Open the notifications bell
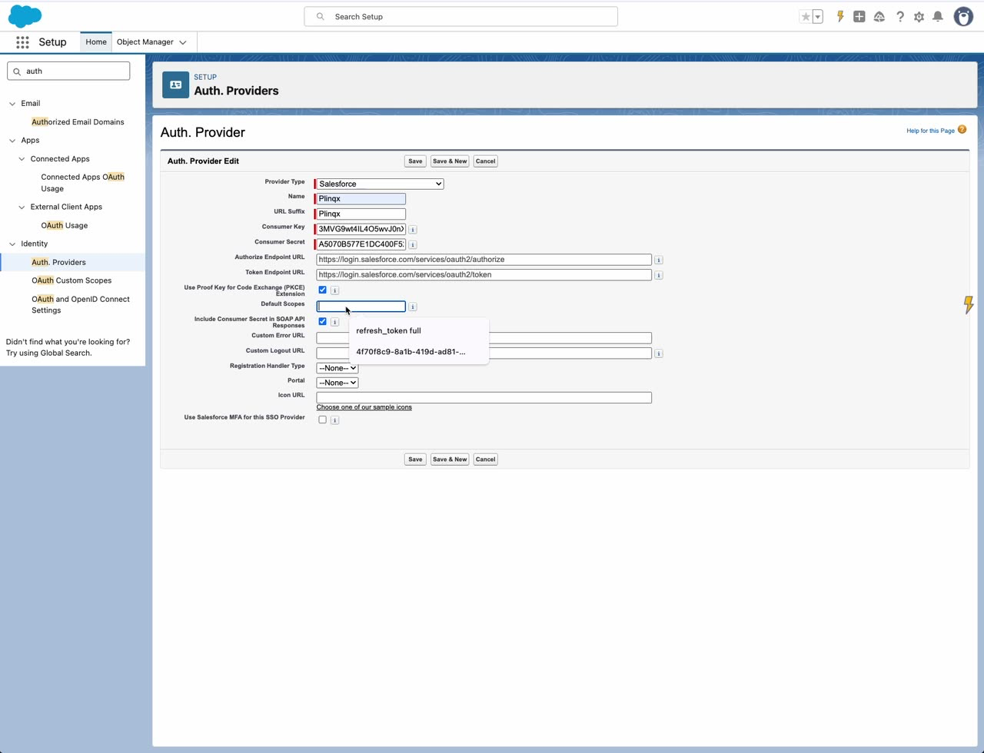The image size is (984, 753). coord(938,16)
